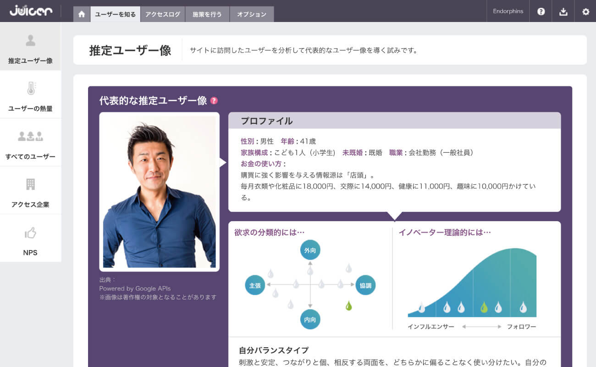This screenshot has height=367, width=596.
Task: Open the 施策を行う tab
Action: 207,14
